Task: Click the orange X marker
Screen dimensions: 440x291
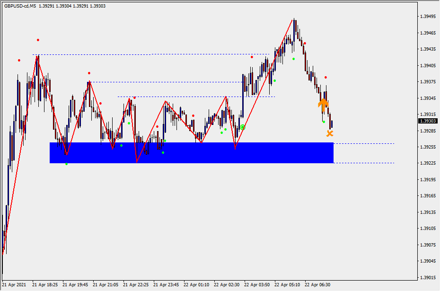Action: 330,133
